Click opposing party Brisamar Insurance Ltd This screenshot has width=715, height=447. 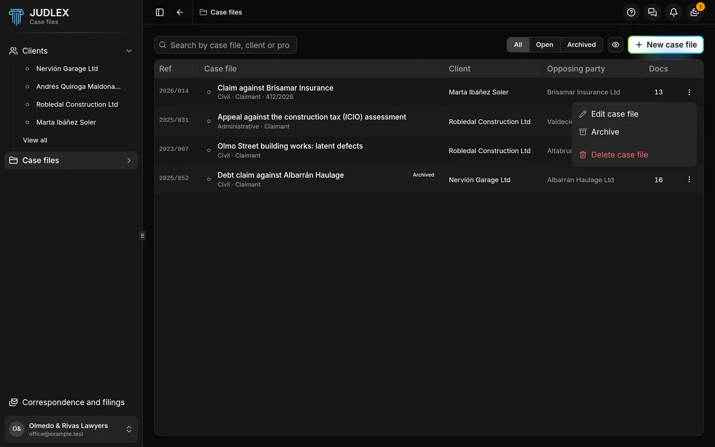pyautogui.click(x=583, y=92)
